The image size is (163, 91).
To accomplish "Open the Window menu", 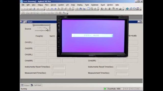I will [110, 5].
